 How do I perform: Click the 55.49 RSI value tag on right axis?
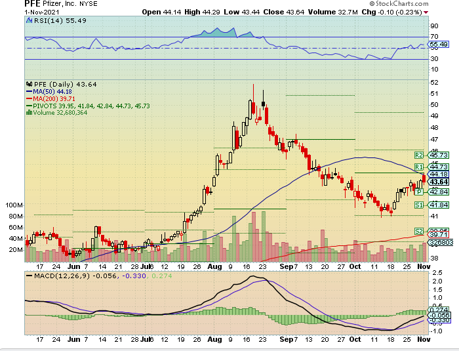[438, 45]
